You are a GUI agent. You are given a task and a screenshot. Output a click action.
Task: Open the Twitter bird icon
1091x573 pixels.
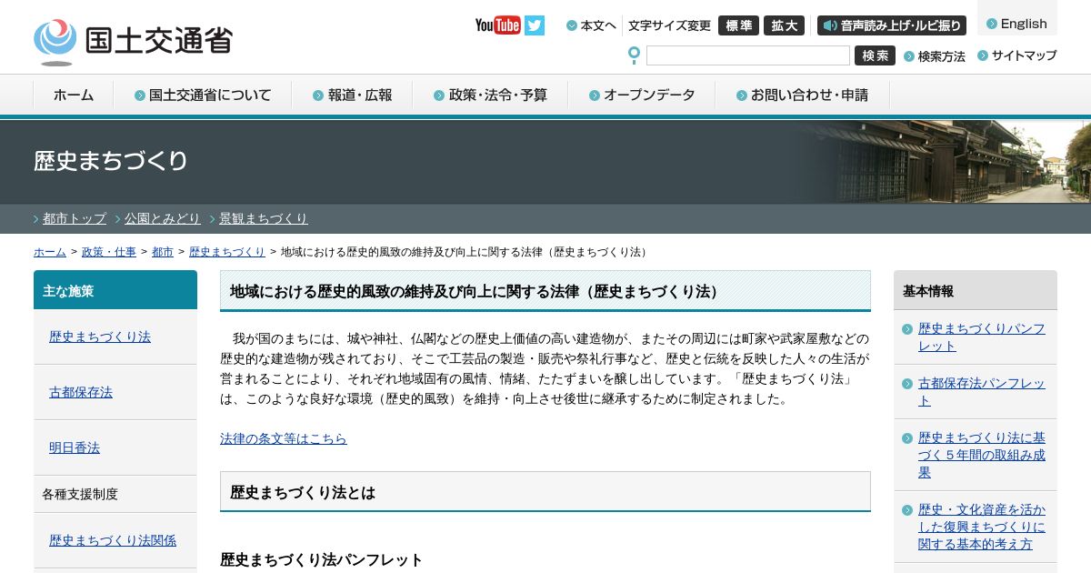535,25
